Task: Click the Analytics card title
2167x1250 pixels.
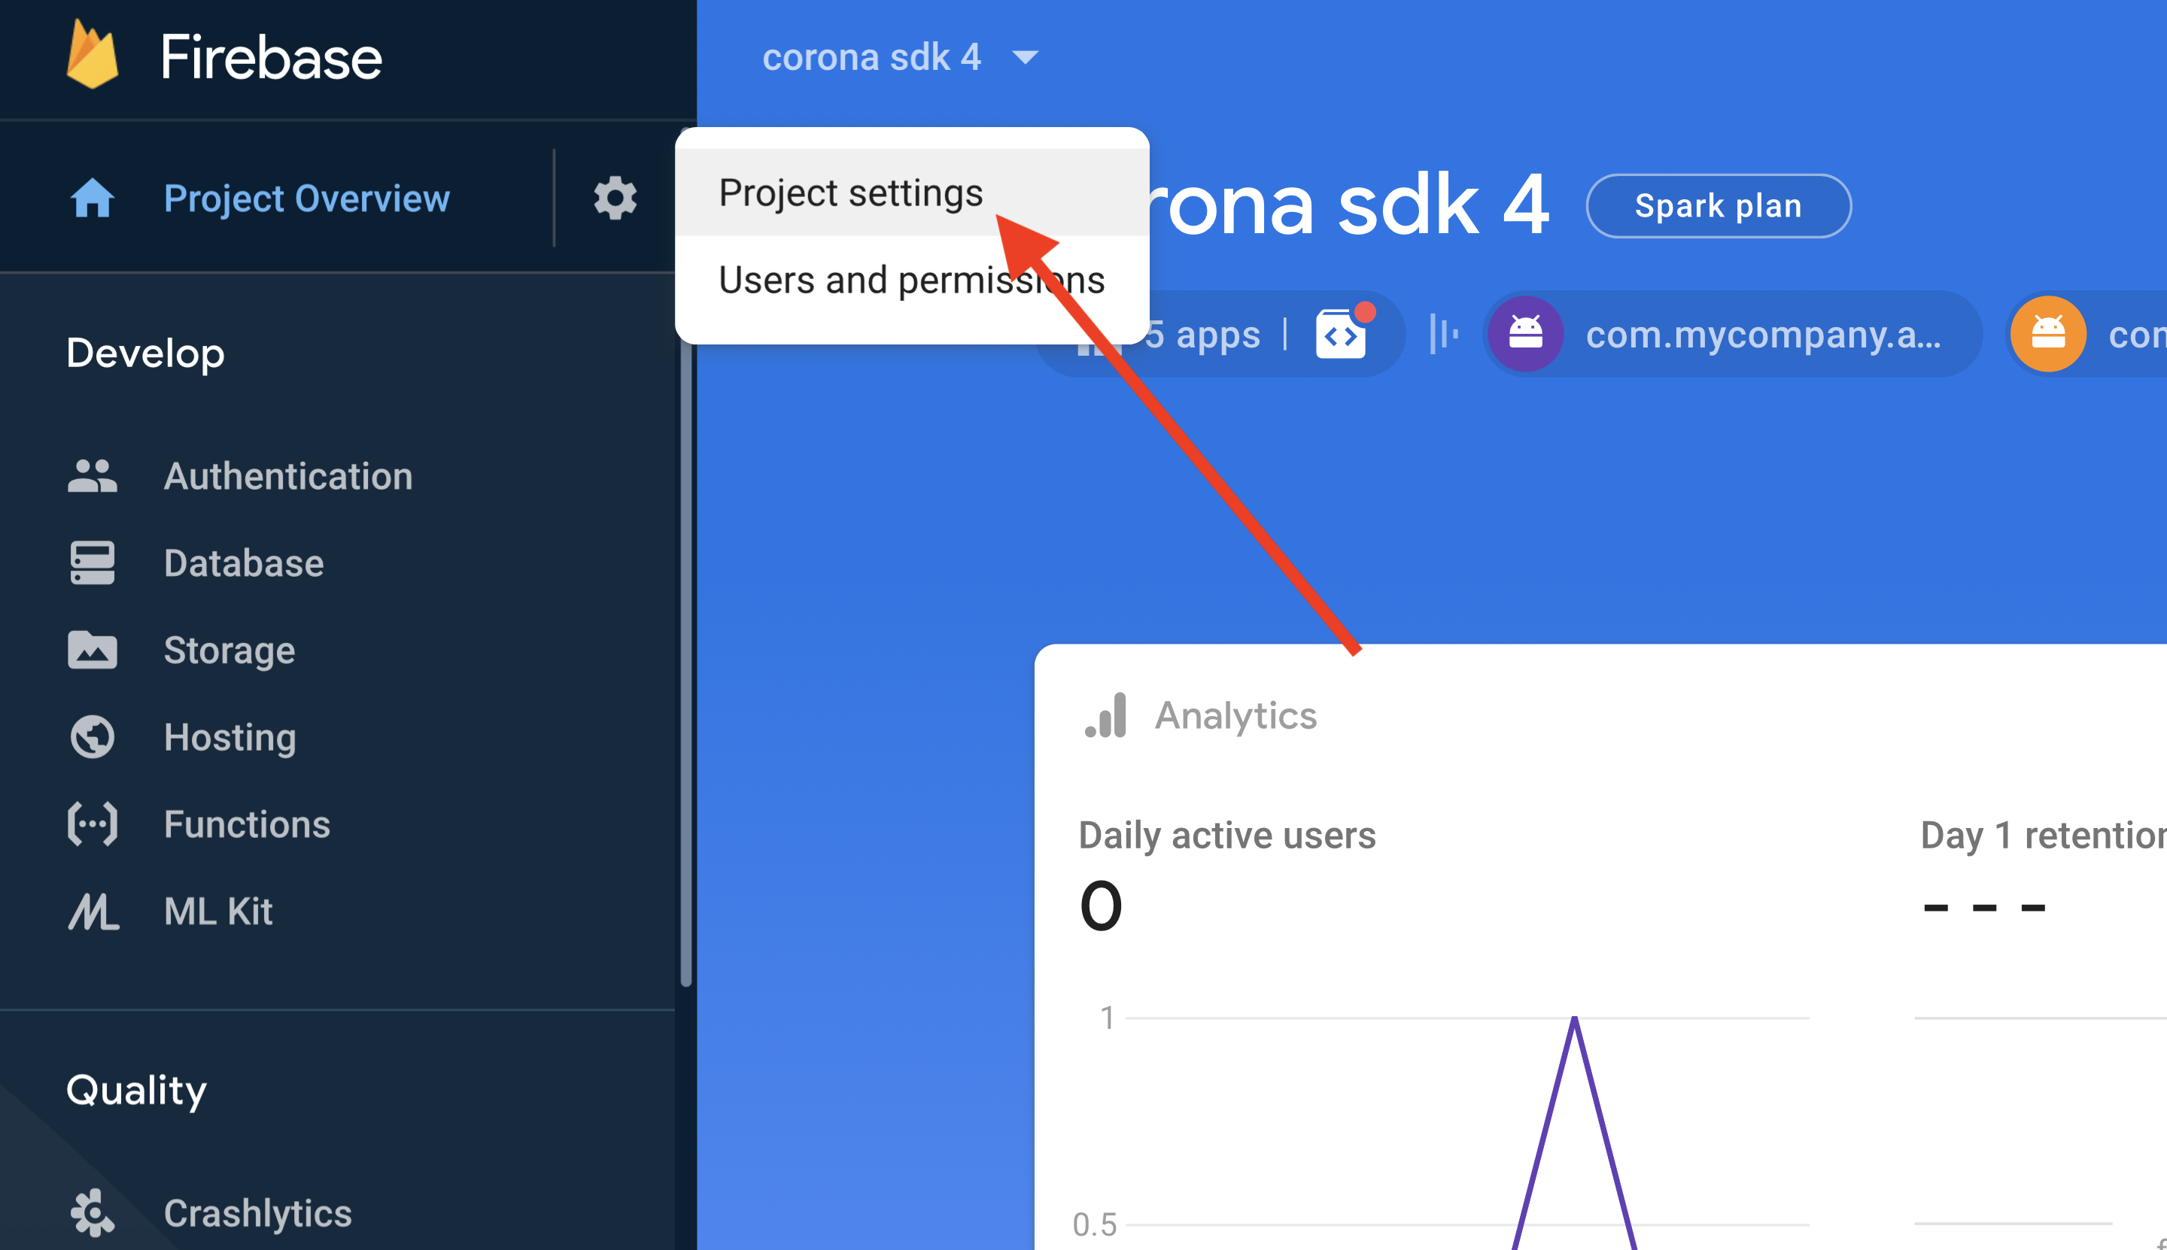Action: (x=1235, y=715)
